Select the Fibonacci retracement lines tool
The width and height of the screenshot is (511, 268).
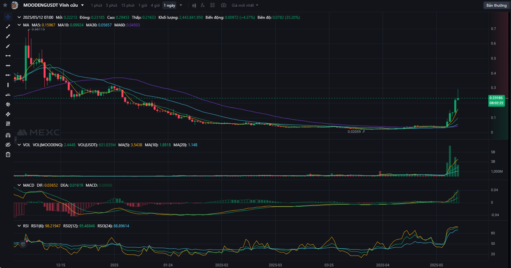pyautogui.click(x=8, y=124)
